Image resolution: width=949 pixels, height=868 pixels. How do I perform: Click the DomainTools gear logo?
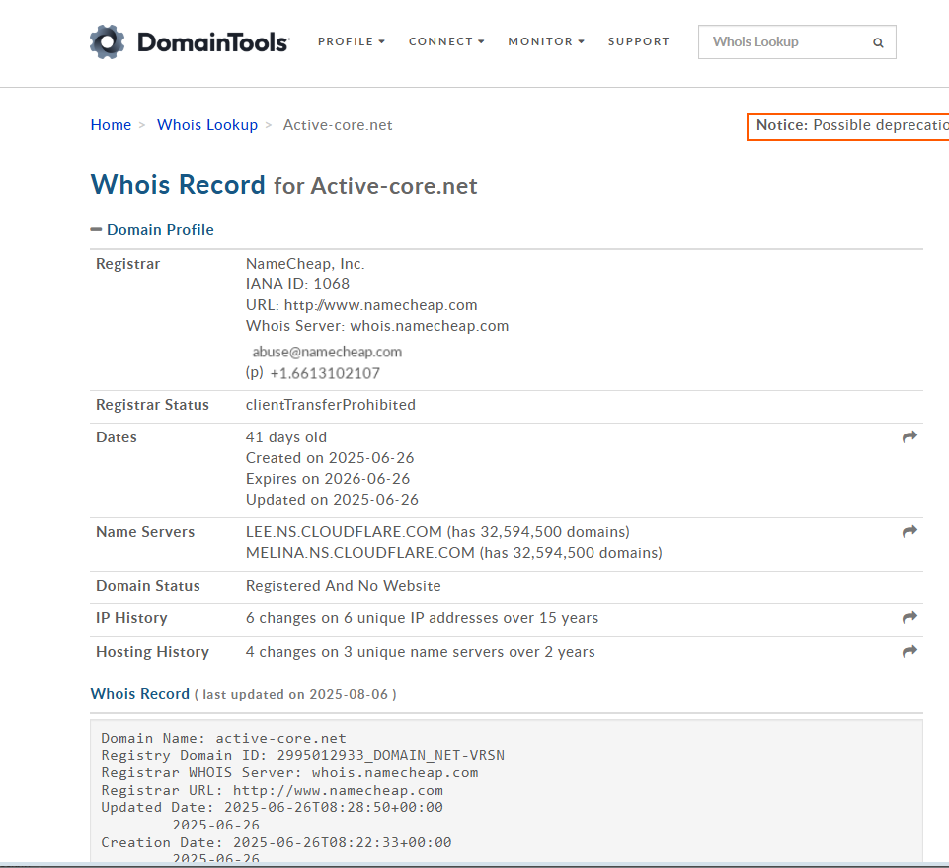point(107,41)
